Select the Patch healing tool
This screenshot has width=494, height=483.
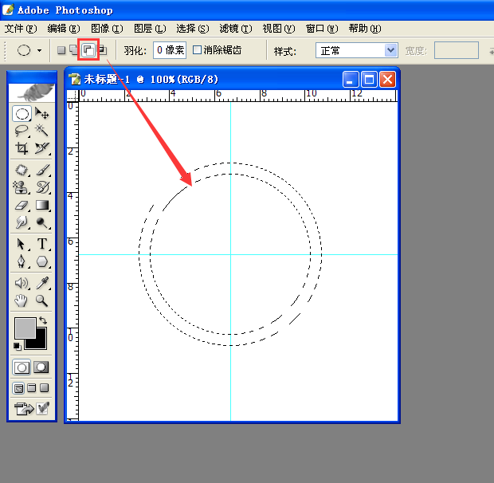pyautogui.click(x=22, y=170)
